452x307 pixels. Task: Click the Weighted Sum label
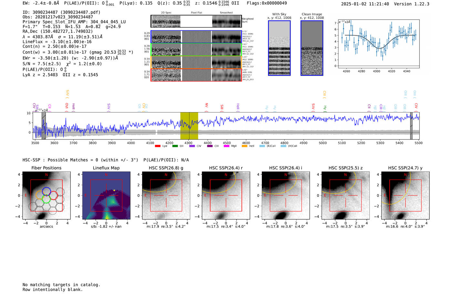coord(248,20)
